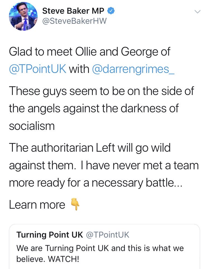Click the 'believe. WATCH!' line in quote

point(48,259)
